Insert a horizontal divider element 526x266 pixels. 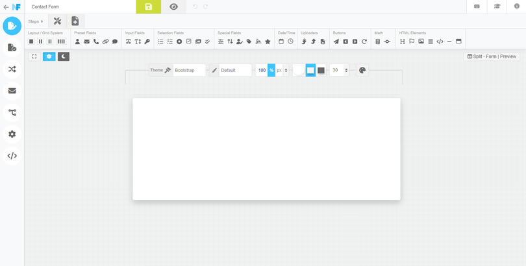449,42
